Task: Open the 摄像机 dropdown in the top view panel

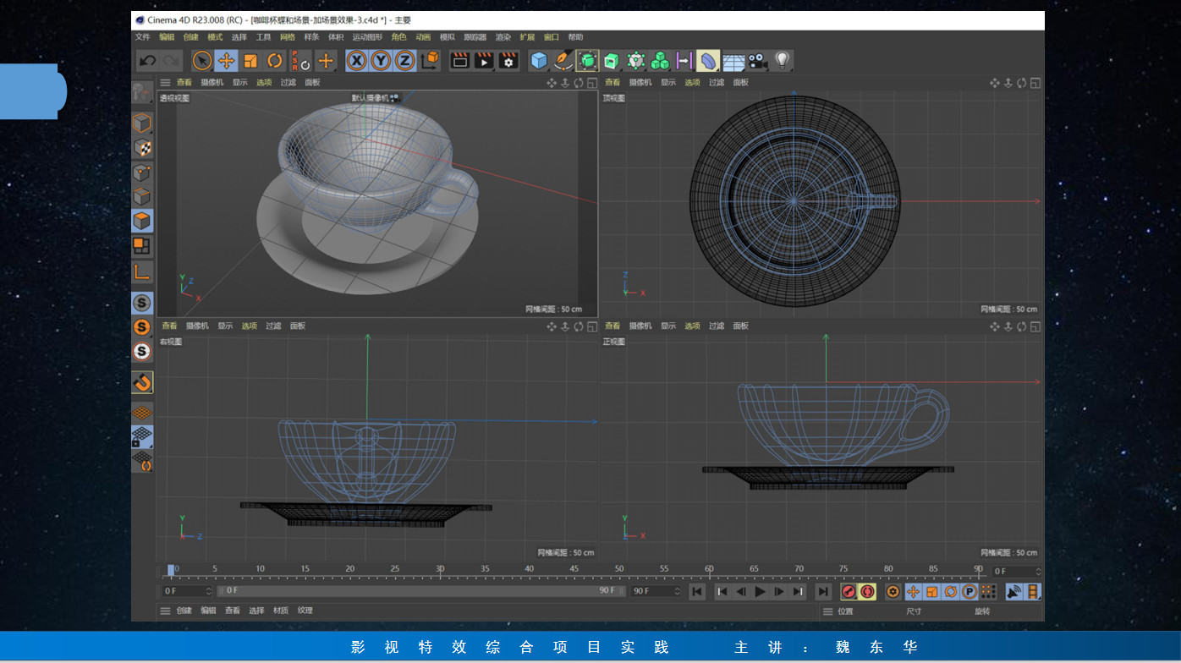Action: (640, 83)
